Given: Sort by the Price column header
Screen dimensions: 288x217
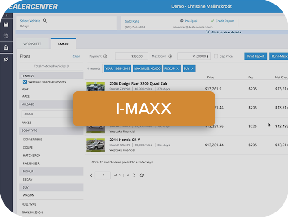Looking at the screenshot, I should coord(211,77).
